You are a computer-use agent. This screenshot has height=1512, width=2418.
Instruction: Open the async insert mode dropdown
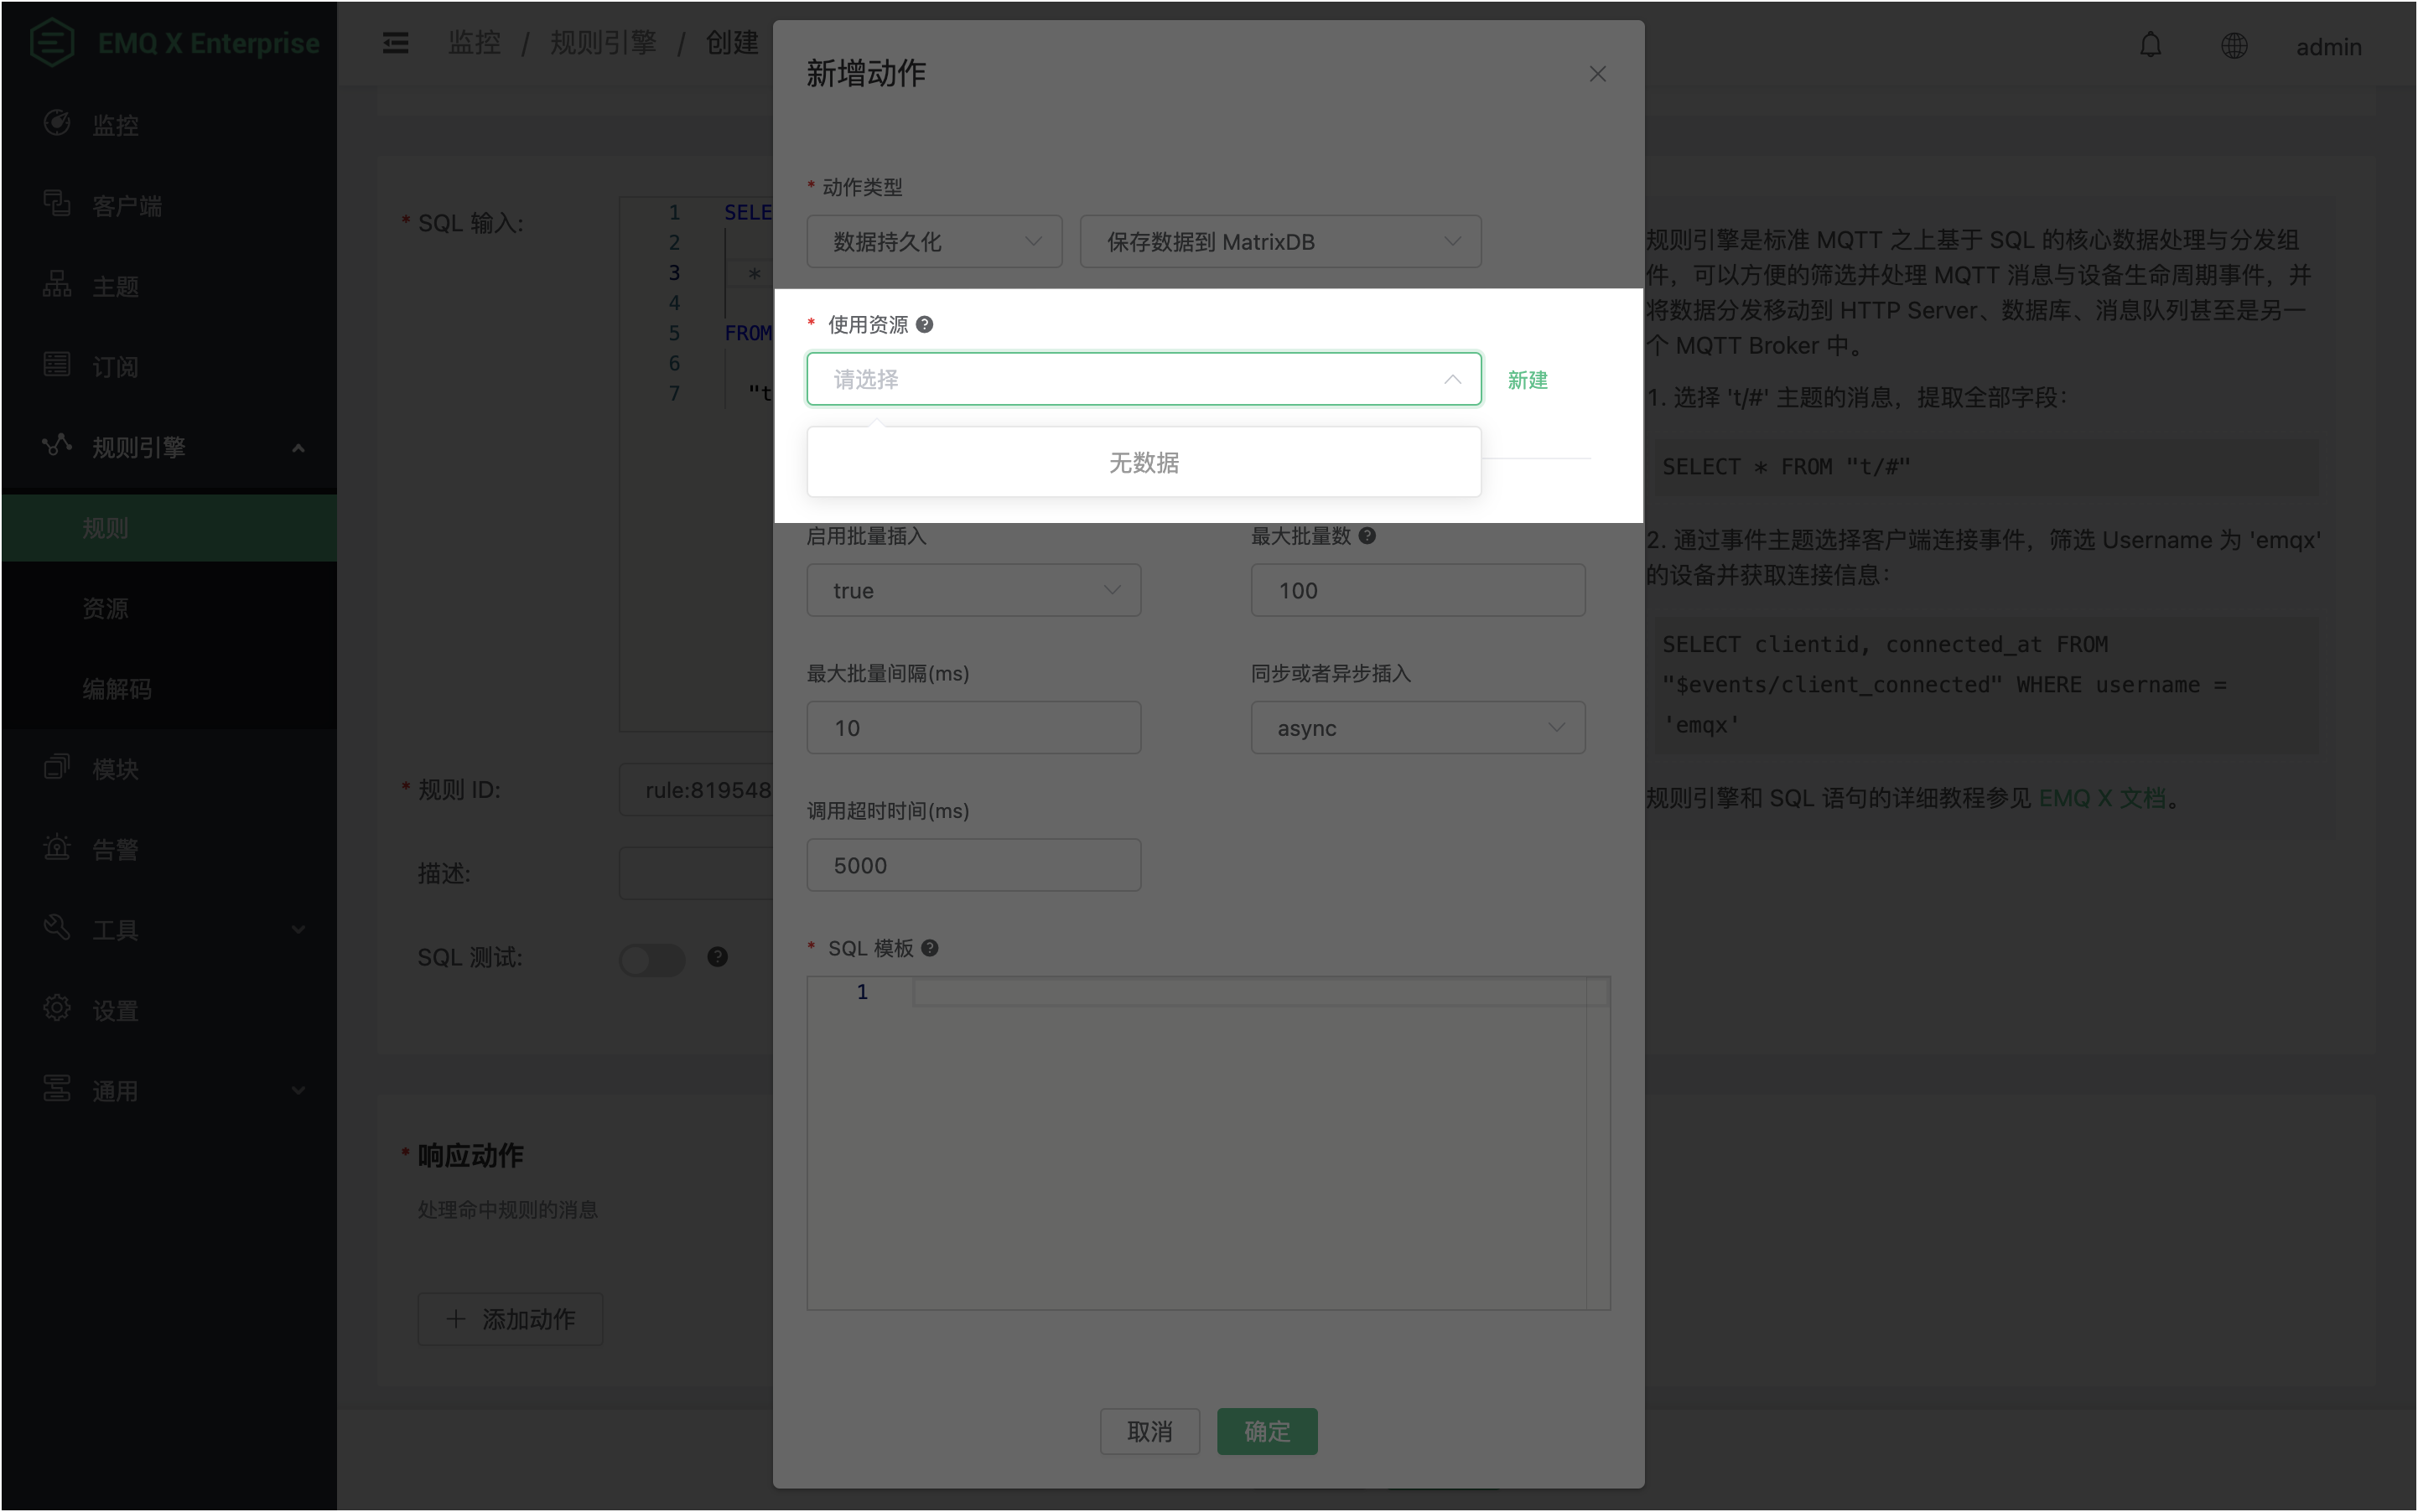click(x=1417, y=728)
